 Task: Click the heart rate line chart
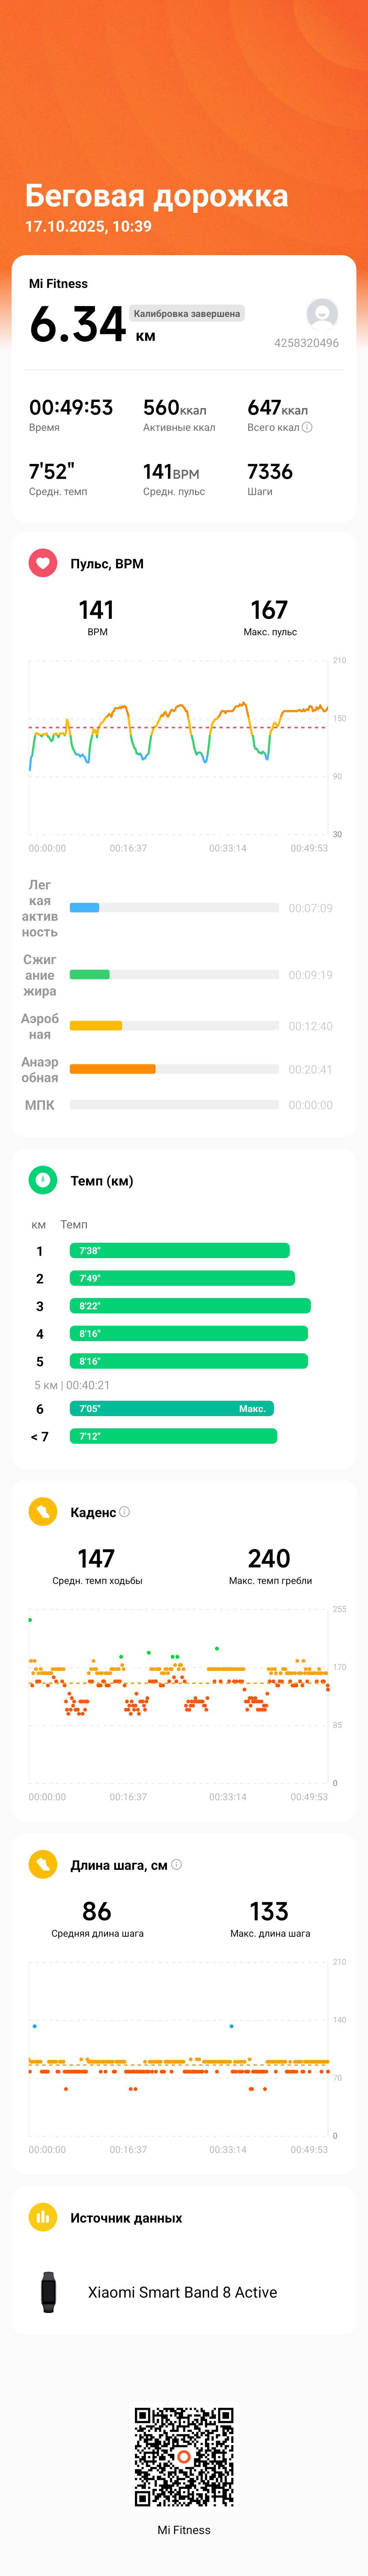tap(178, 747)
